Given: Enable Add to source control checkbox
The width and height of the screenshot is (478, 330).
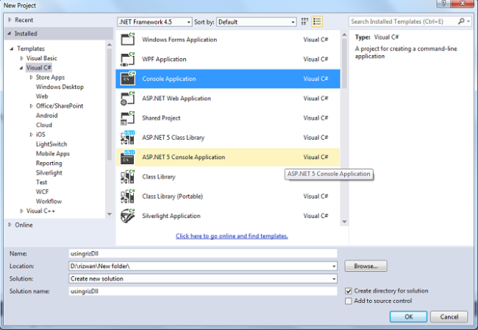Looking at the screenshot, I should tap(349, 301).
